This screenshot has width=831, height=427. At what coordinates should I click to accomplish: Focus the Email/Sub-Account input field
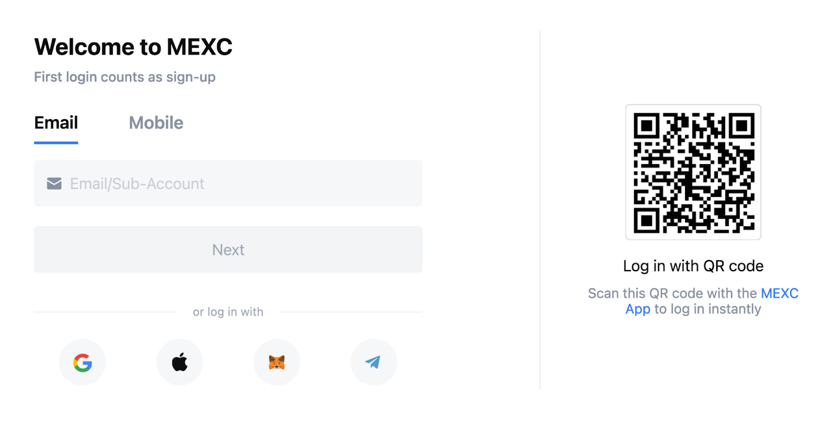tap(228, 183)
